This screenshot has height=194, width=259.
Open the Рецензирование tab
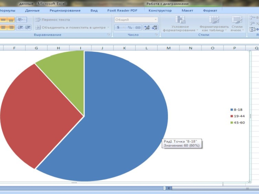[x=65, y=11]
